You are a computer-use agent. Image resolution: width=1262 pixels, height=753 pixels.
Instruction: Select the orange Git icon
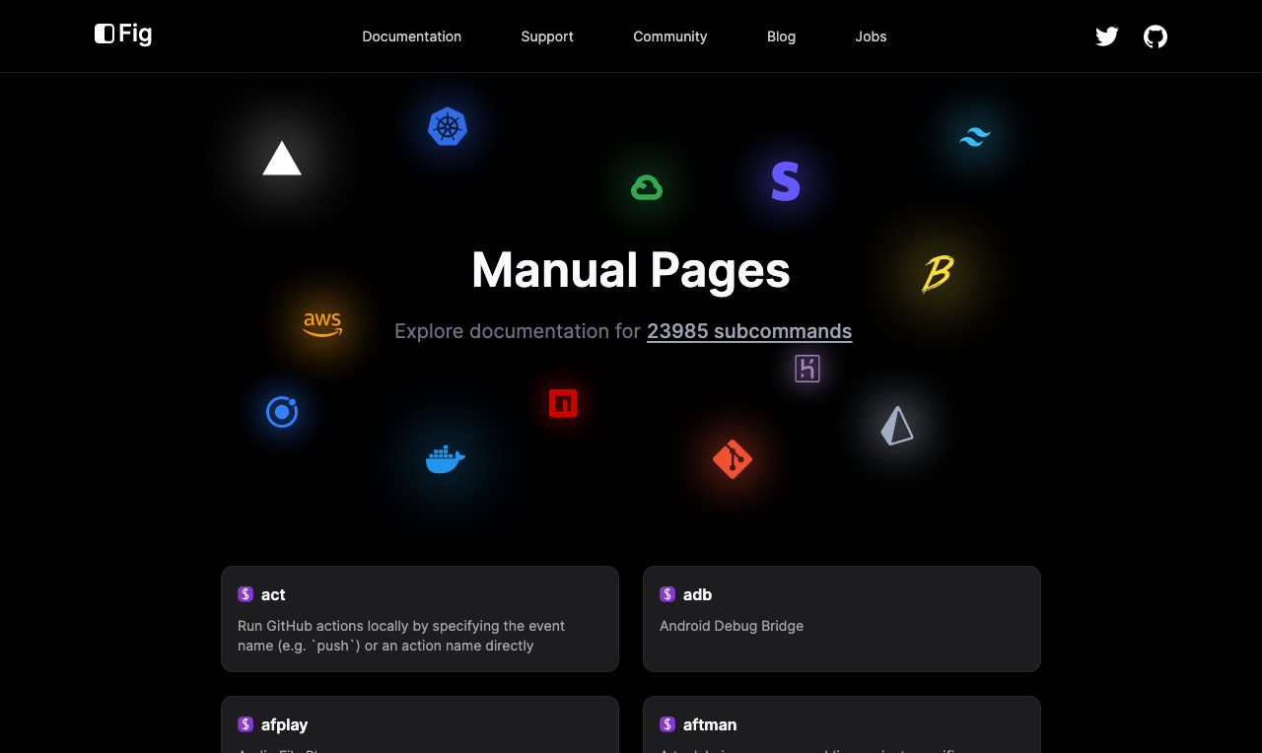[733, 459]
